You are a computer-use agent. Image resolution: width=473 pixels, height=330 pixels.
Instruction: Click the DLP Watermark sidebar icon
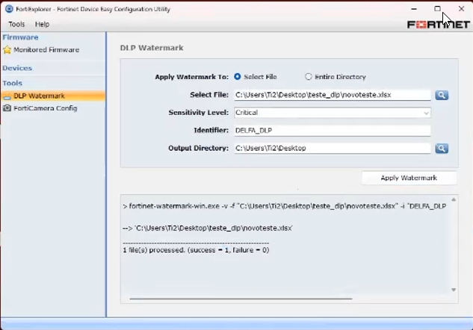7,96
